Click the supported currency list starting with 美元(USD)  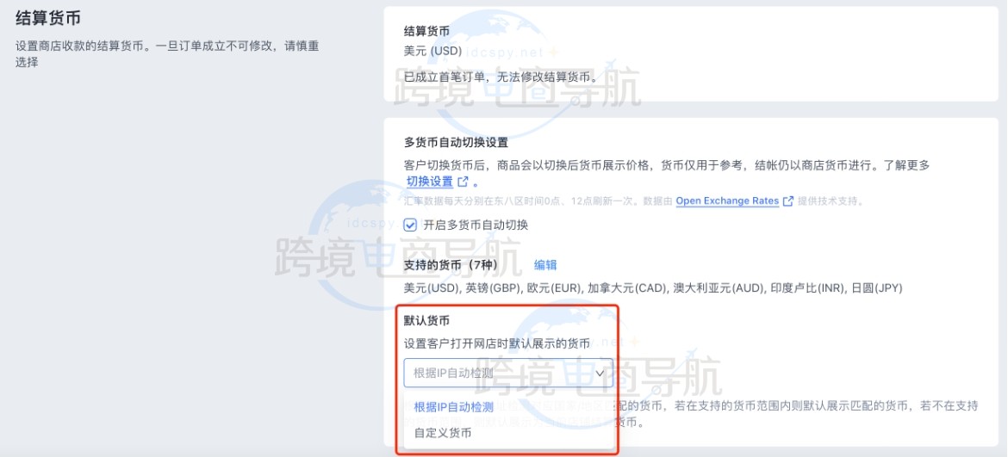[653, 288]
